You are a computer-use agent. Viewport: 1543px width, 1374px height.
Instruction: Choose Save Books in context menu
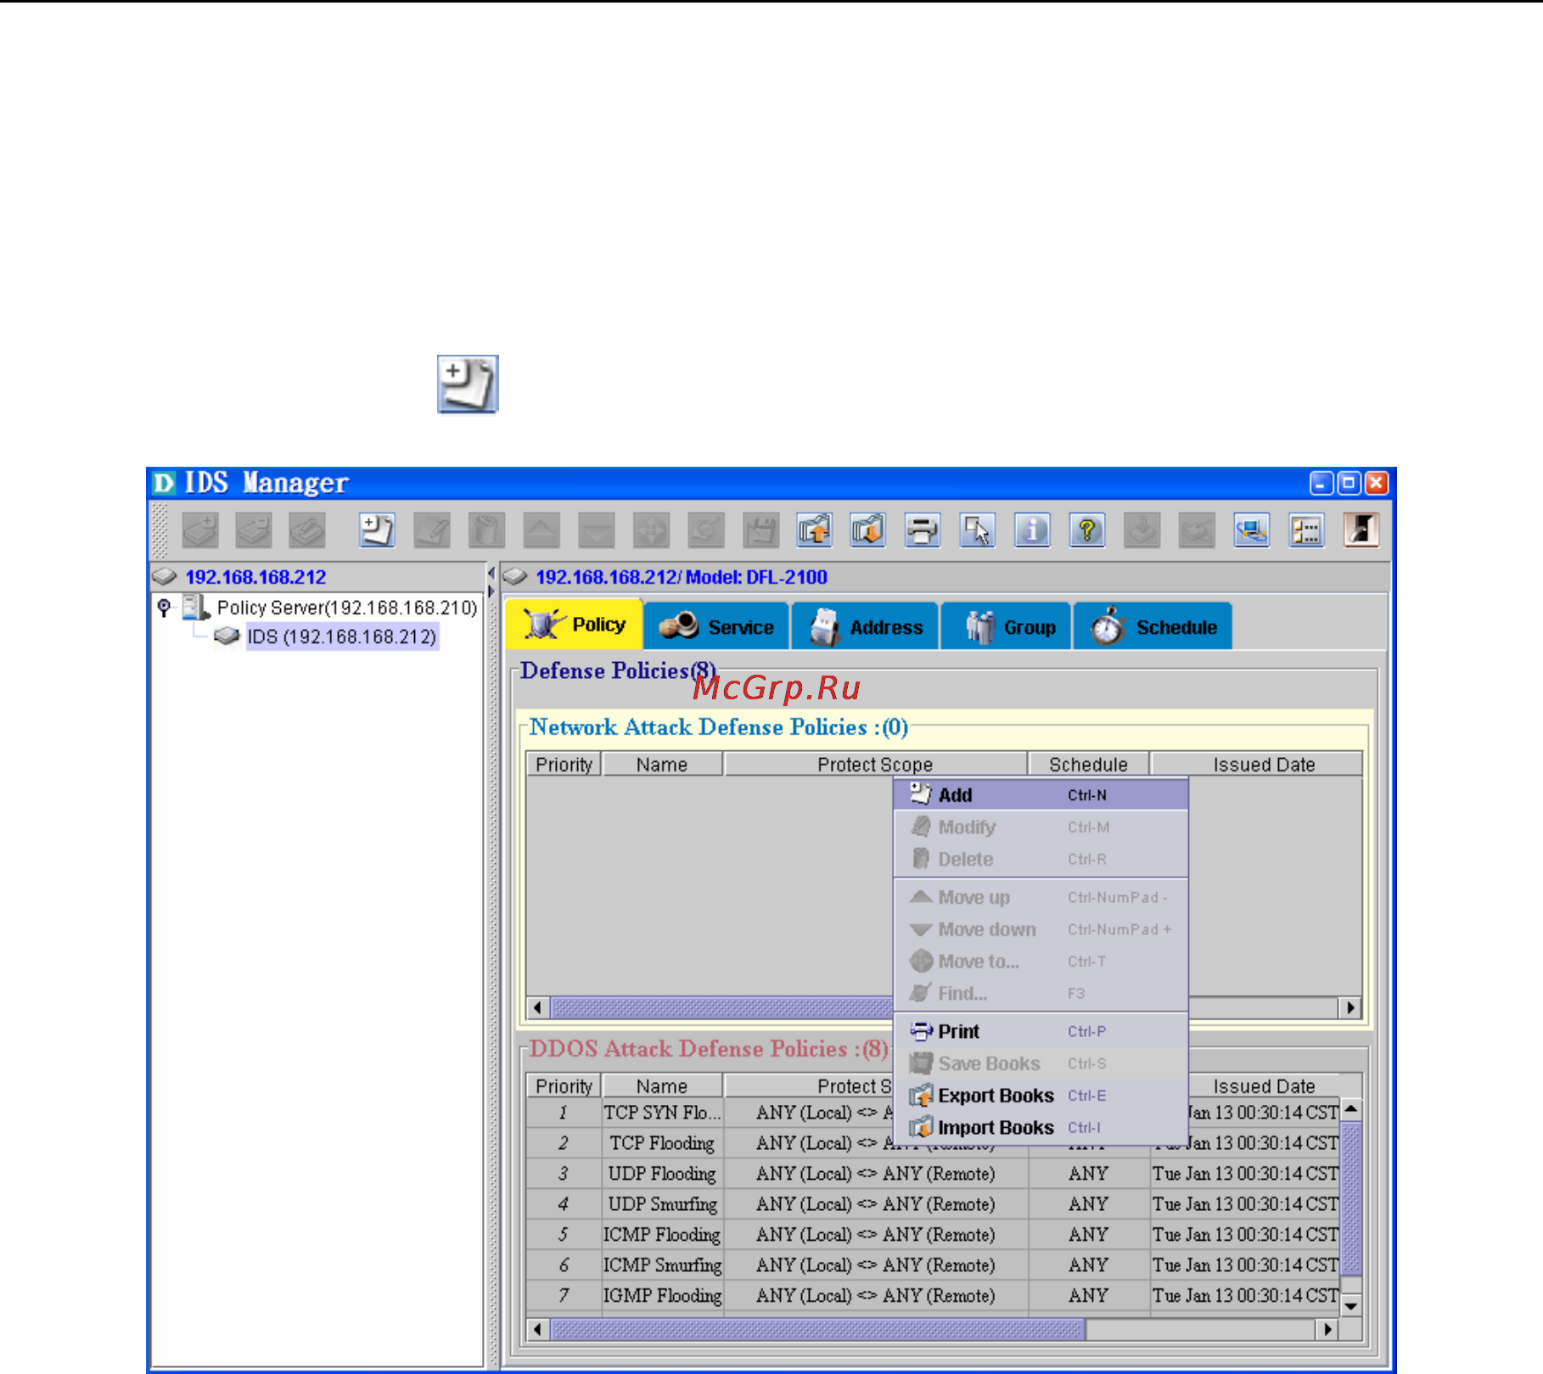click(1041, 1064)
